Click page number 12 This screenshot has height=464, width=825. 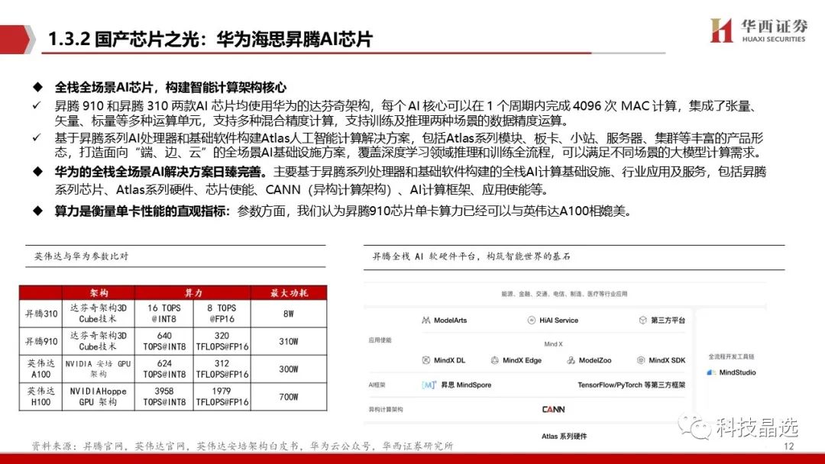click(788, 446)
